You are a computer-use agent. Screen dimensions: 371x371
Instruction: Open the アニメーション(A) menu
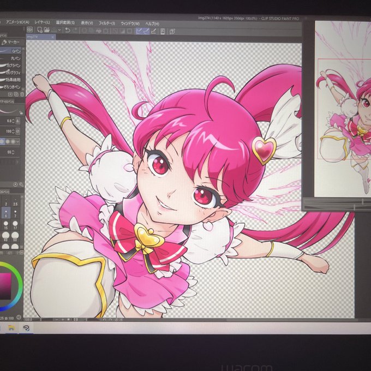[x=17, y=22]
